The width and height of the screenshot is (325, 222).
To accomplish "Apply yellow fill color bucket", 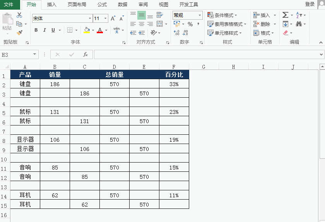I will (x=87, y=30).
